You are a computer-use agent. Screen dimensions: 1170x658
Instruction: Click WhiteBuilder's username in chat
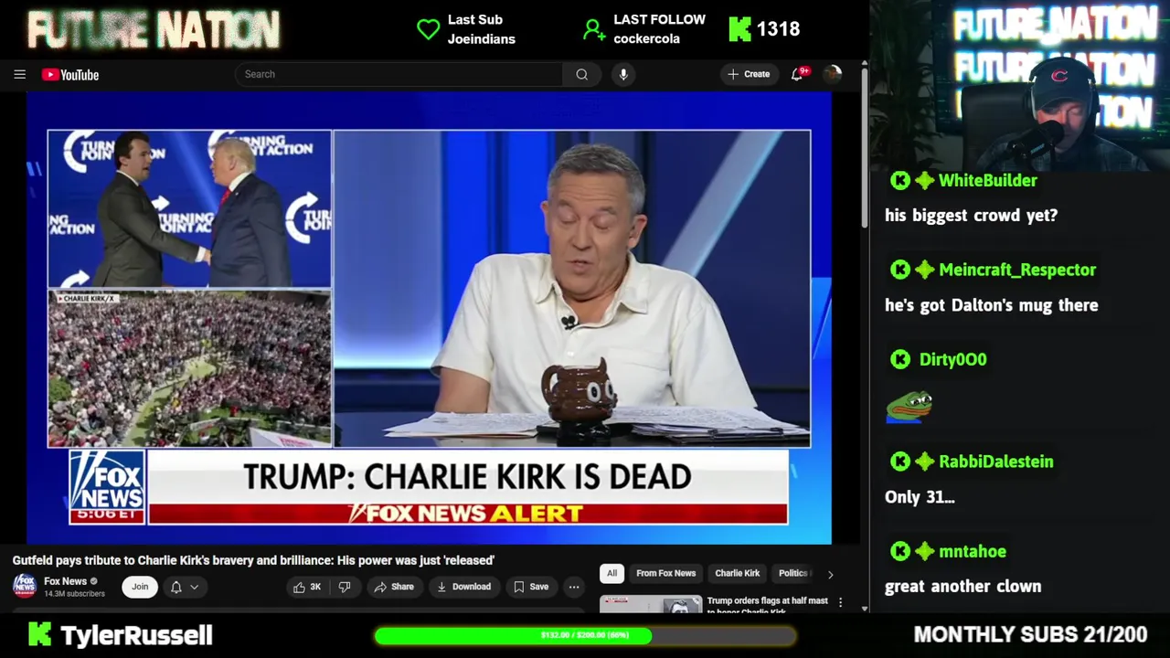click(x=987, y=181)
